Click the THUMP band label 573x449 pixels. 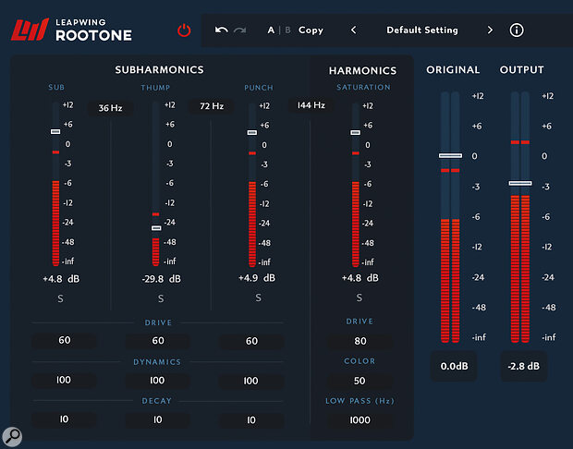coord(155,88)
